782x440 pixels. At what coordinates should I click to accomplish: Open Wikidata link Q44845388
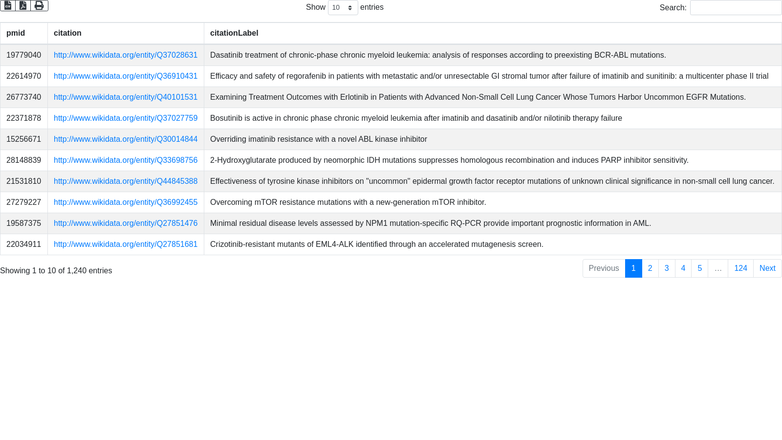126,181
